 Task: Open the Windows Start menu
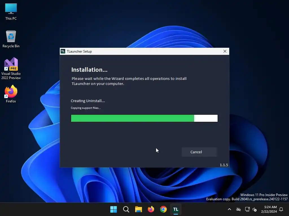pos(113,209)
